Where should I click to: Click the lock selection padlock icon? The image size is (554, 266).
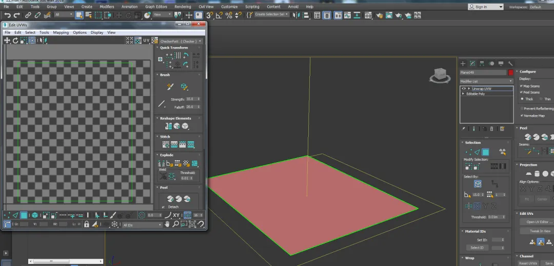[86, 224]
